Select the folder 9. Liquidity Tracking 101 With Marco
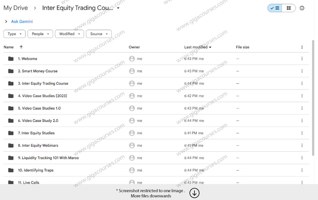 point(50,158)
